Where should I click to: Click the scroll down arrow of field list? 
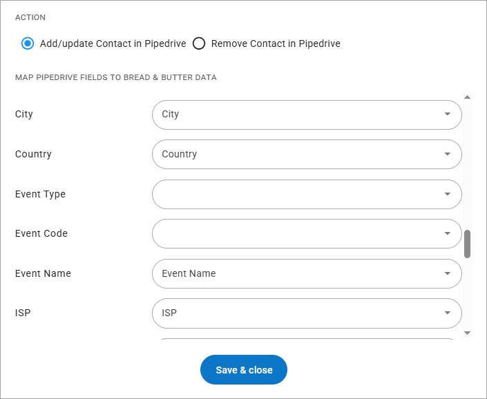(468, 333)
